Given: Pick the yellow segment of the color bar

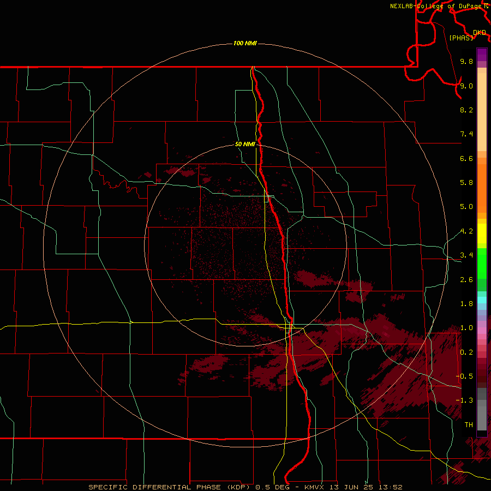Looking at the screenshot, I should click(482, 233).
